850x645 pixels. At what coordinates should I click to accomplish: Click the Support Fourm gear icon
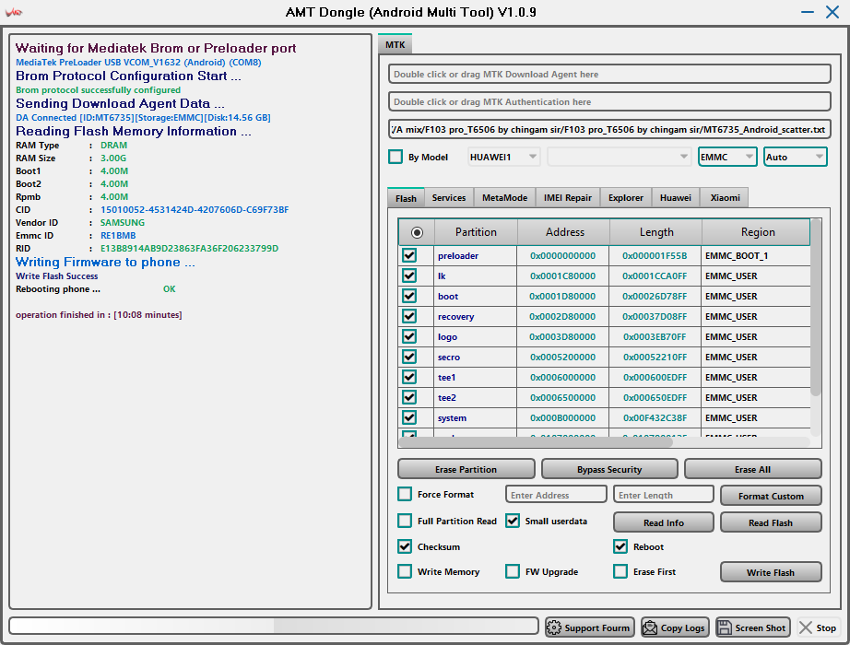[554, 627]
